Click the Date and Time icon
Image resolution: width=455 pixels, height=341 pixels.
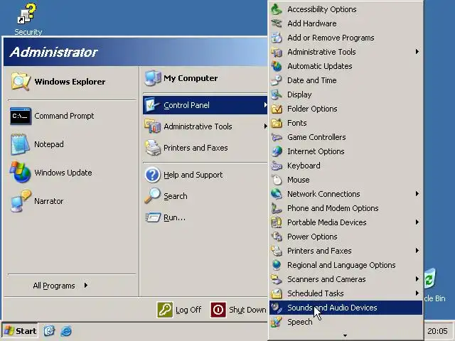point(277,80)
